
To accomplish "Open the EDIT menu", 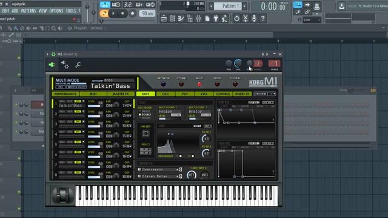I will point(5,11).
